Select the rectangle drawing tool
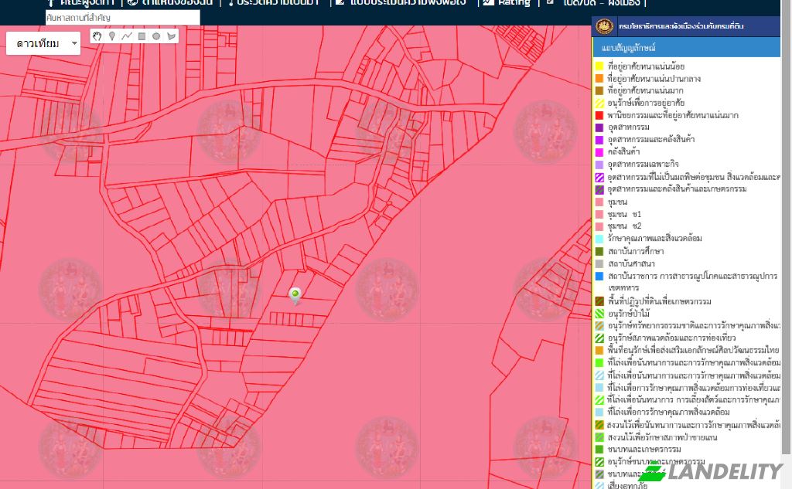 point(142,36)
